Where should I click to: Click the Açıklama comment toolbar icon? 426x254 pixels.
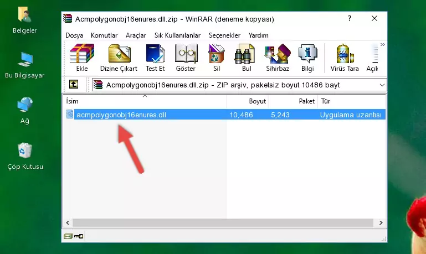tap(372, 58)
